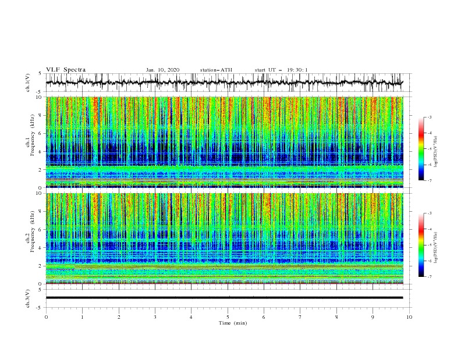Click the "-3" label on upper color bar

429,117
